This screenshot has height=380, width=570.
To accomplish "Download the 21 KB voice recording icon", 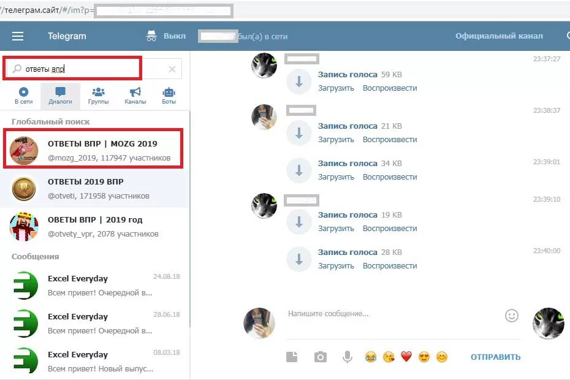I will point(299,133).
